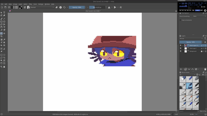Open the Edit menu
The height and width of the screenshot is (116, 207).
click(x=6, y=4)
